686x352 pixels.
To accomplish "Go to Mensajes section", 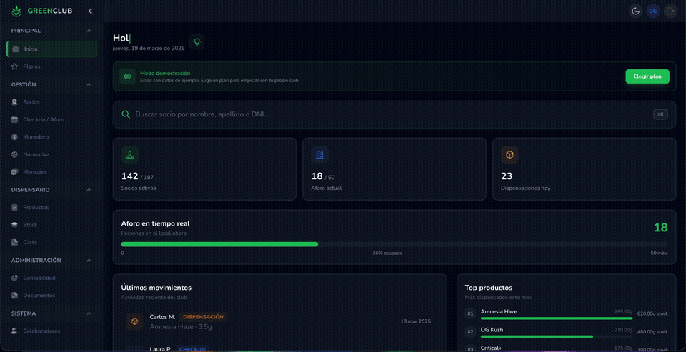I will click(52, 172).
